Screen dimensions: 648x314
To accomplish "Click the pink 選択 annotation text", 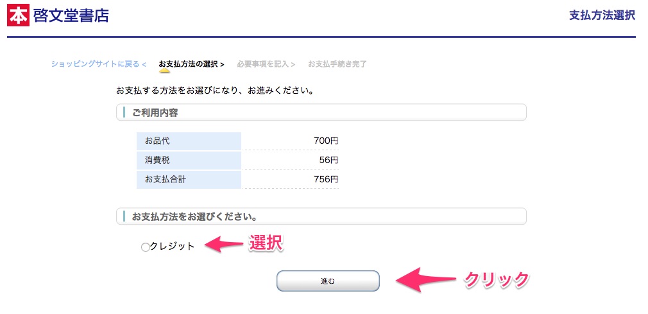I will tap(266, 243).
